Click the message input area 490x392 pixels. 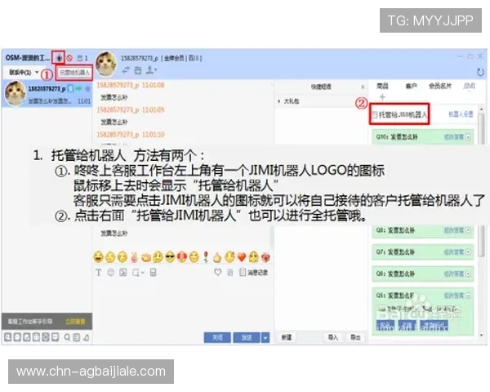183,303
